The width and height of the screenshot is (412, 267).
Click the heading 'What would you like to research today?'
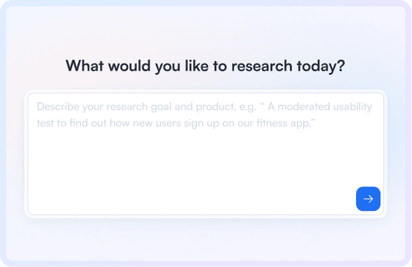click(205, 66)
